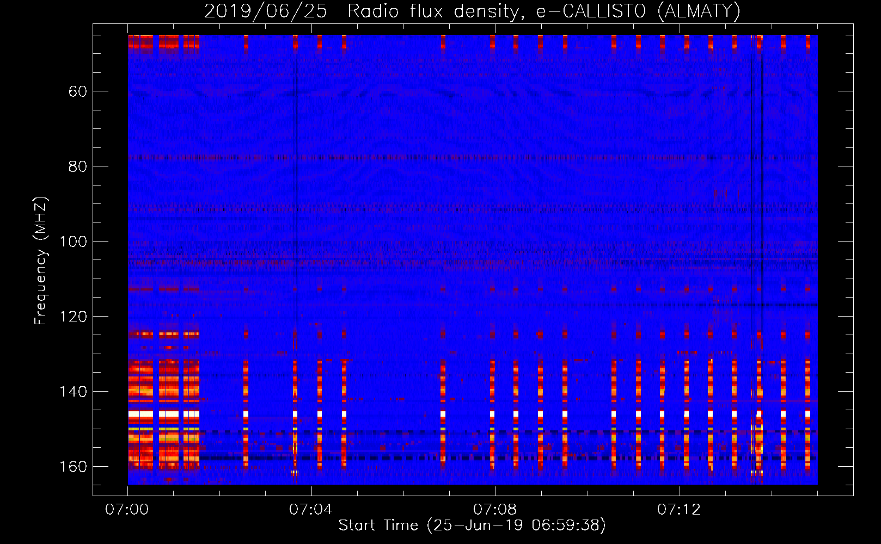Click the 120 frequency tick label
Screen dimensions: 881x544
(x=73, y=317)
